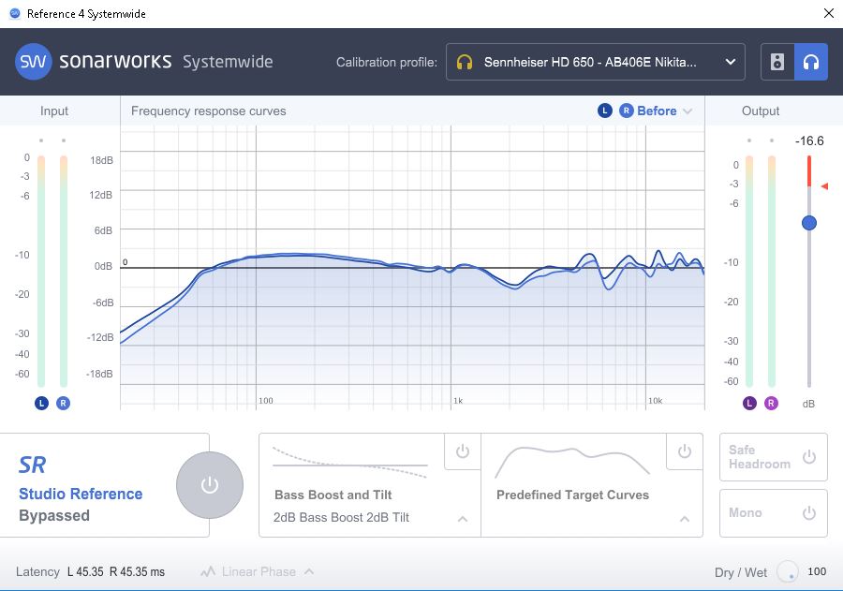Click the Latency readout text
843x591 pixels.
(90, 571)
